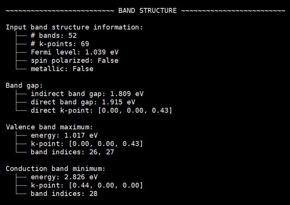
Task: Click the '# k-points: 69' line
Action: (x=60, y=44)
